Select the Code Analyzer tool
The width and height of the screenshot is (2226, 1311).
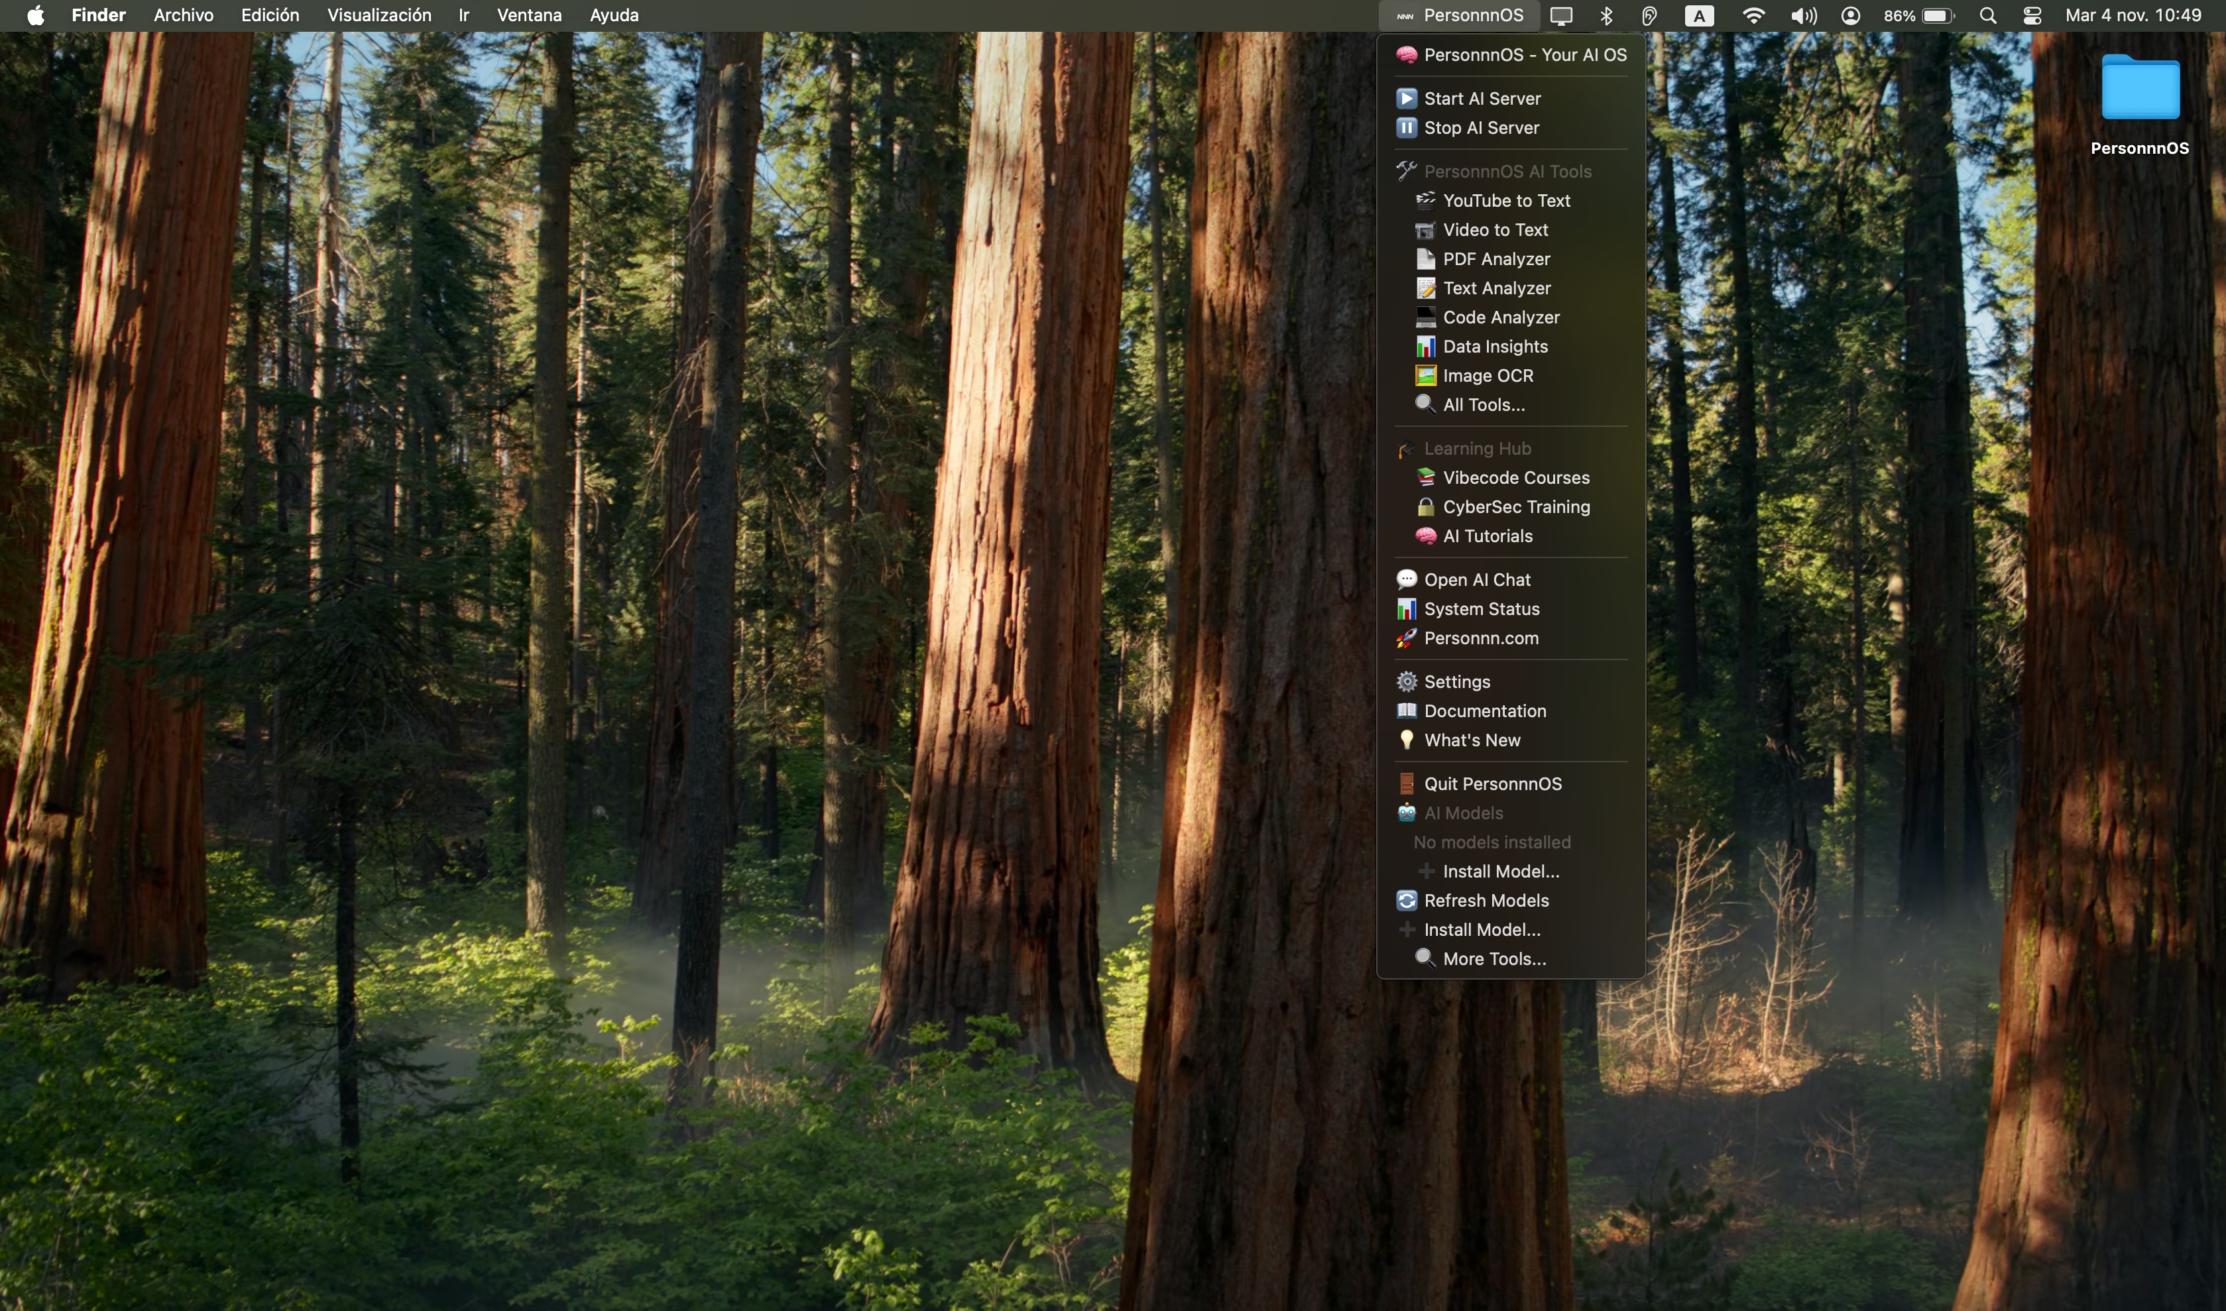pos(1501,317)
